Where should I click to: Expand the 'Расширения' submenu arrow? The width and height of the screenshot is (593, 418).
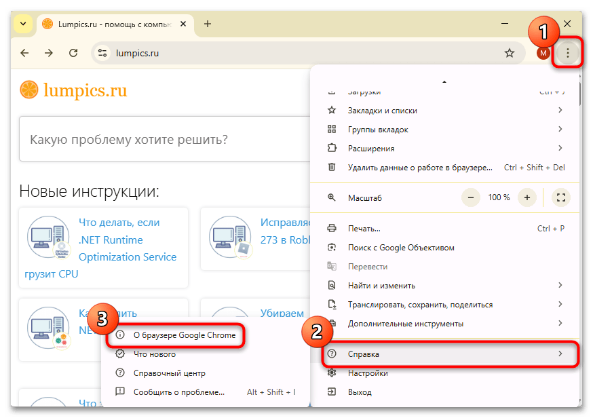click(x=560, y=148)
